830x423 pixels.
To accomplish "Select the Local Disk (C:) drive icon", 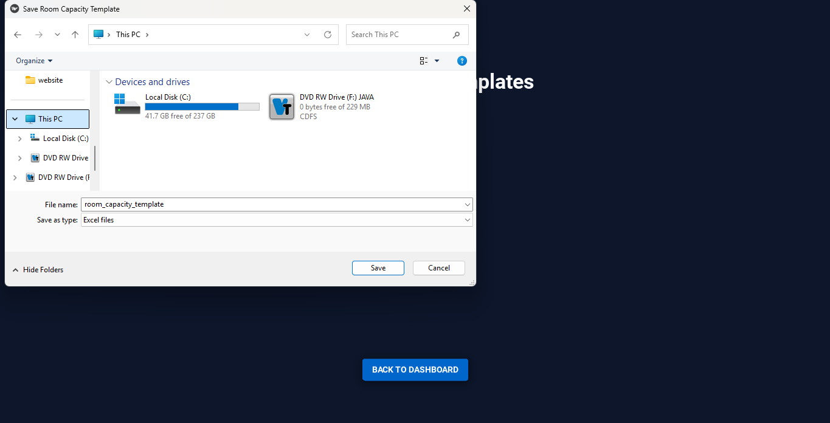I will (127, 104).
